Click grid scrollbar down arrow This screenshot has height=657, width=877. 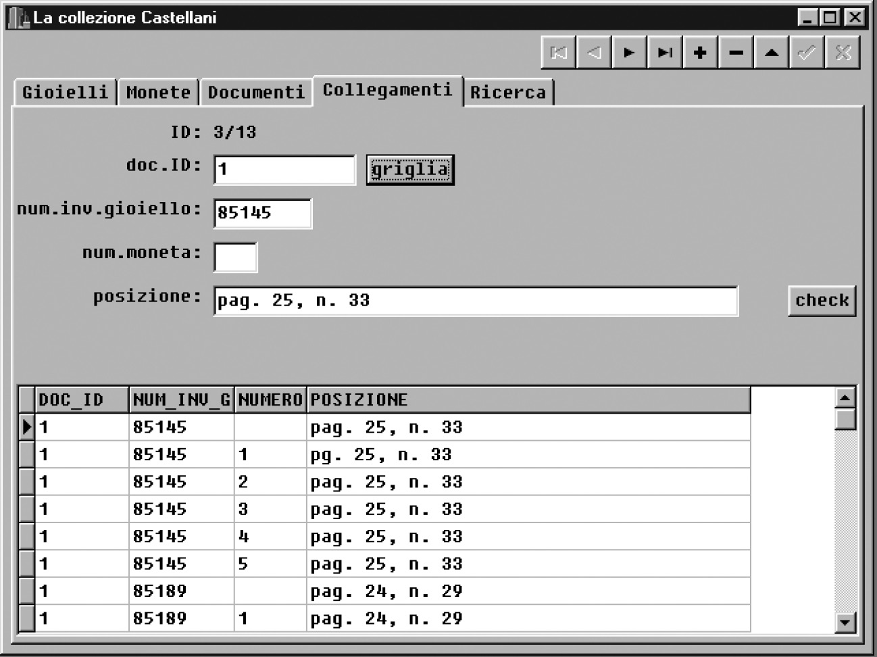click(845, 622)
